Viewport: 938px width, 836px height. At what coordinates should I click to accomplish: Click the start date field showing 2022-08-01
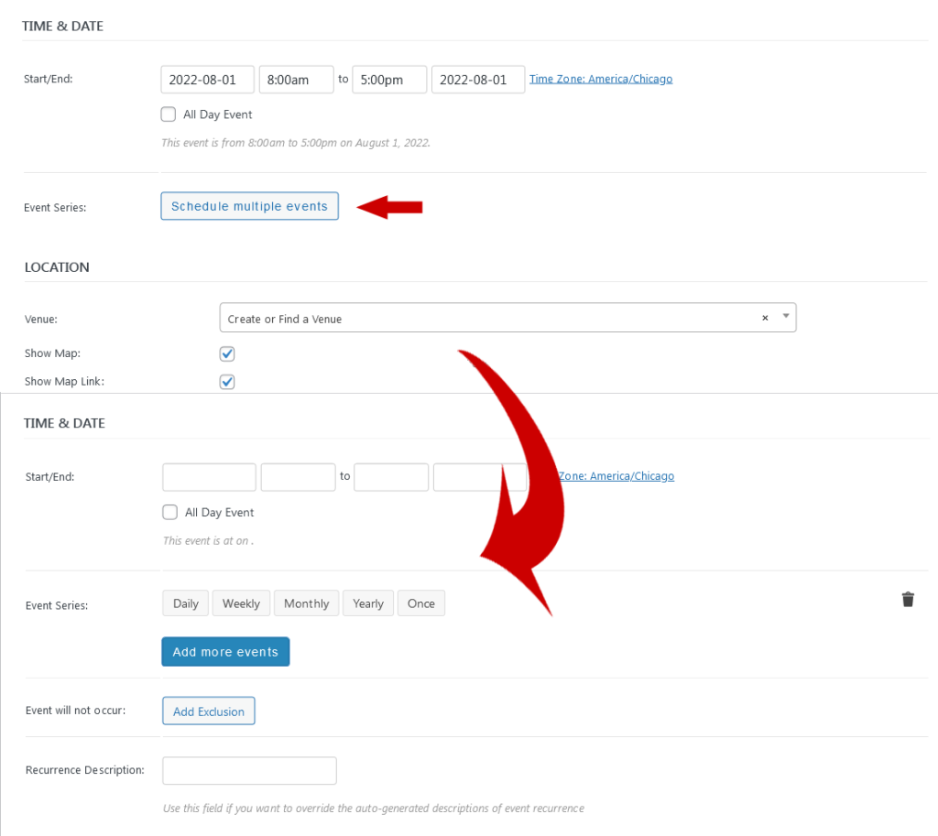point(207,80)
